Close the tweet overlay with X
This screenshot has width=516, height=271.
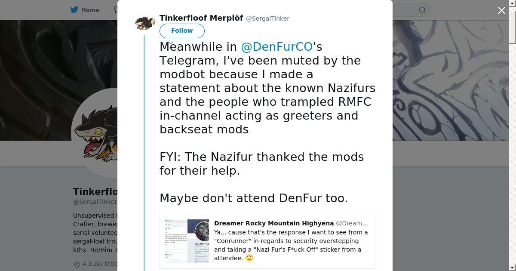(x=501, y=11)
